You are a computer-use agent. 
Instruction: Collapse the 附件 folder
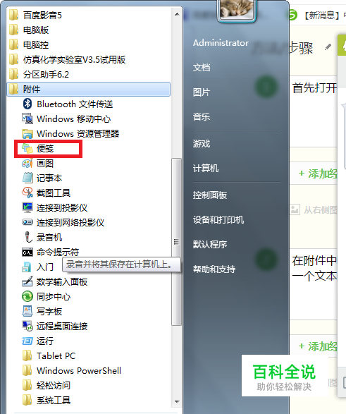89,90
